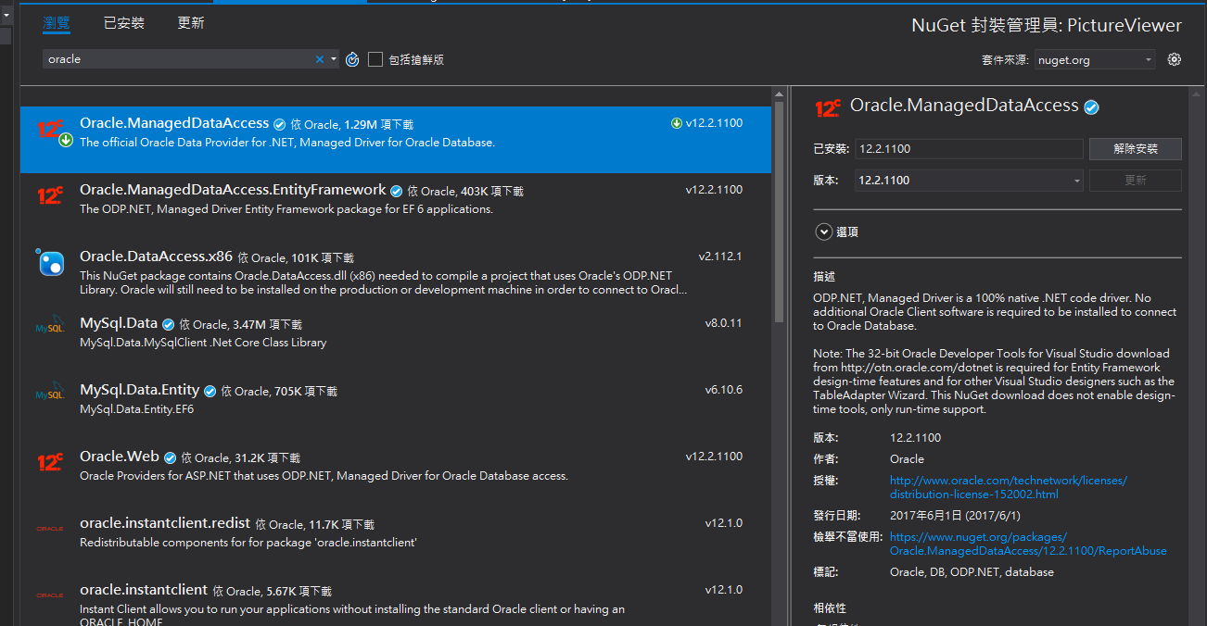Click the 解除安裝 uninstall button

(x=1135, y=149)
